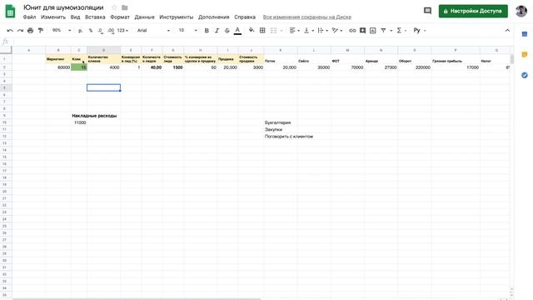
Task: Open the Functions sigma icon
Action: (399, 31)
